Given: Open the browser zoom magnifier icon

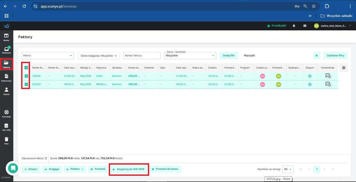Looking at the screenshot, I should pyautogui.click(x=305, y=6).
